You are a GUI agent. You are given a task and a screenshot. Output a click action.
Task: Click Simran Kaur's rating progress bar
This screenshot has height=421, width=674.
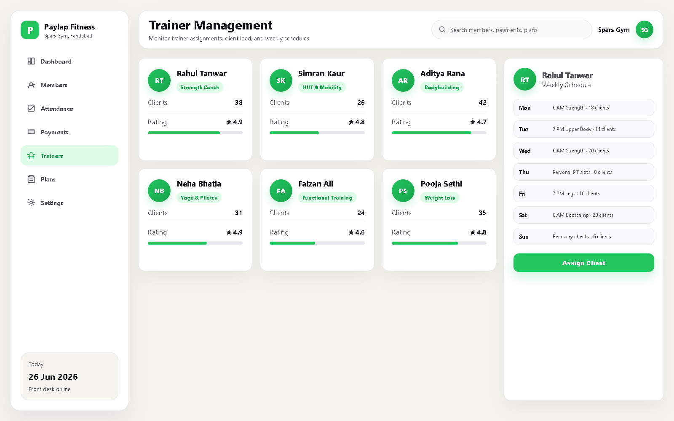(x=317, y=133)
